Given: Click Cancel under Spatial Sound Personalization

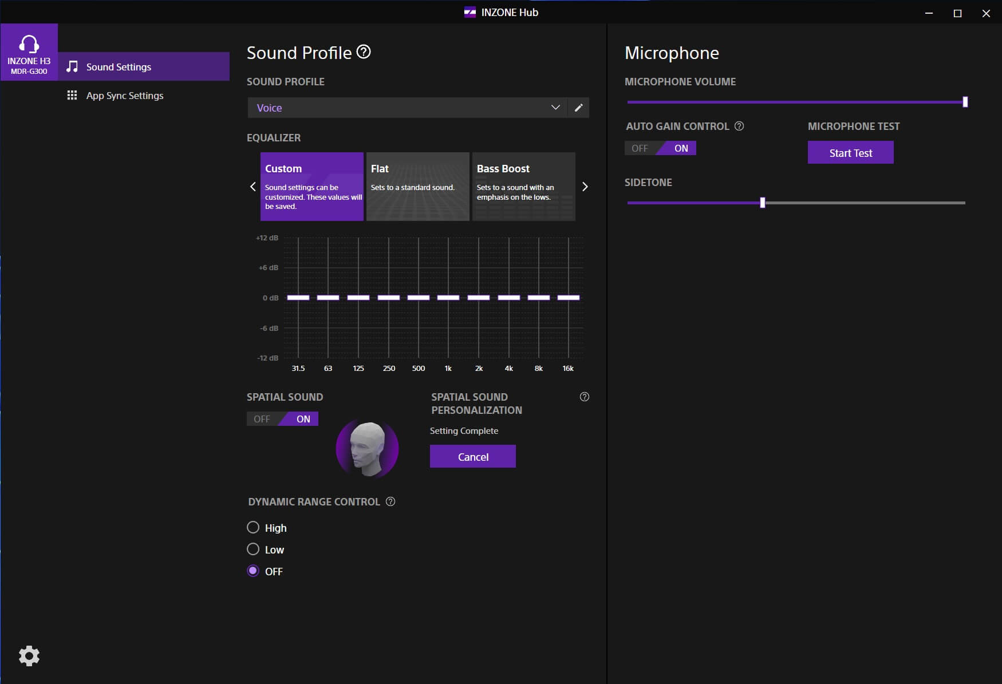Looking at the screenshot, I should 472,456.
